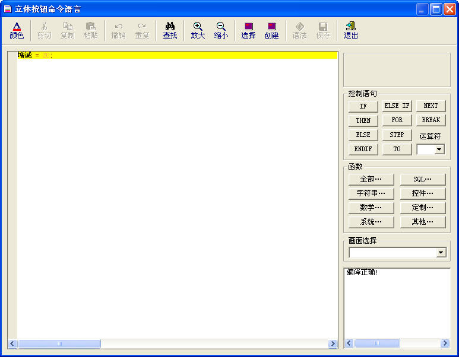The height and width of the screenshot is (357, 459).
Task: Maximize the 立体按钮命令语言 window
Action: coord(436,9)
